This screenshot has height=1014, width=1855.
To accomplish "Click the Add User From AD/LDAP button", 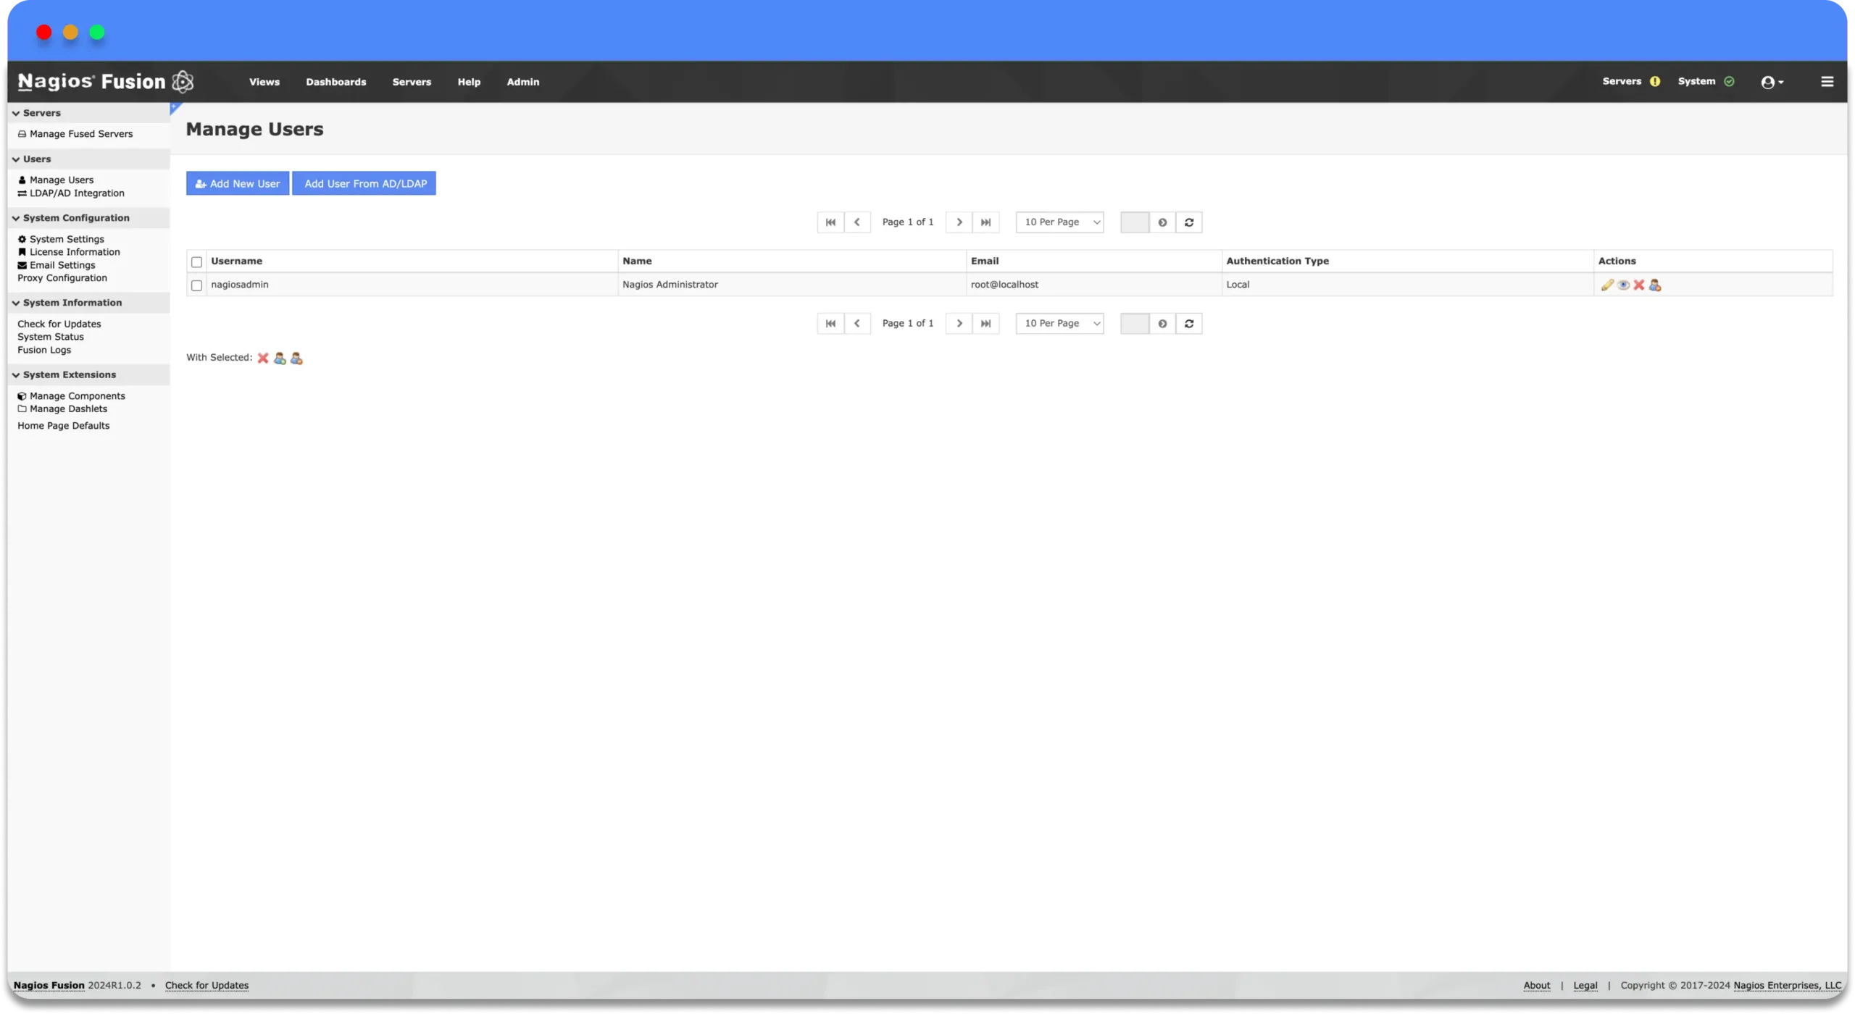I will click(x=364, y=183).
